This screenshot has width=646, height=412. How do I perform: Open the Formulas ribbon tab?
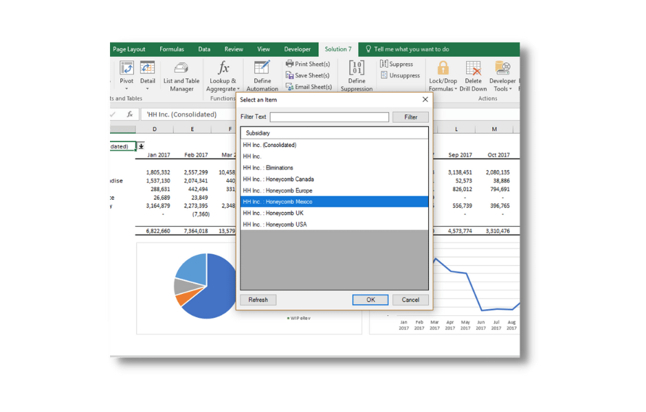[172, 49]
